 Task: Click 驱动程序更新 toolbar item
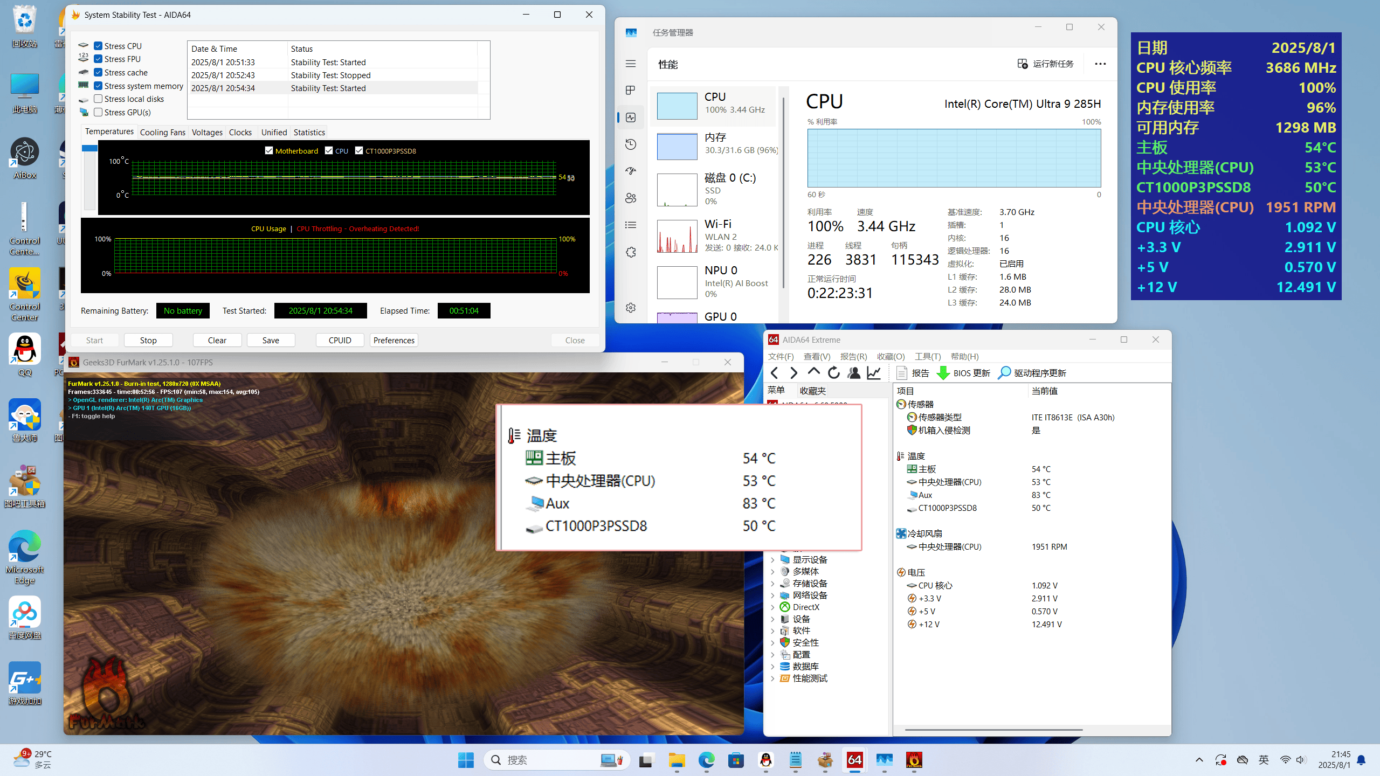point(1032,373)
